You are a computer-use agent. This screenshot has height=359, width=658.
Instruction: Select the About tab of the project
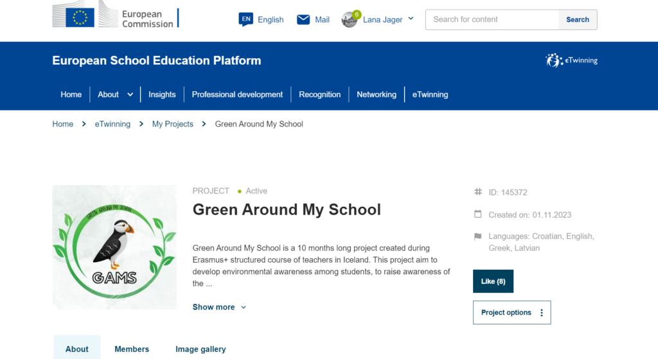pyautogui.click(x=77, y=347)
